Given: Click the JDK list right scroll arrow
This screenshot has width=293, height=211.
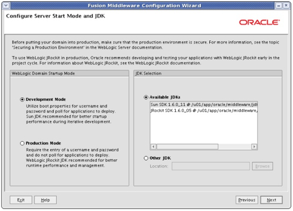Looking at the screenshot, I should pos(254,147).
